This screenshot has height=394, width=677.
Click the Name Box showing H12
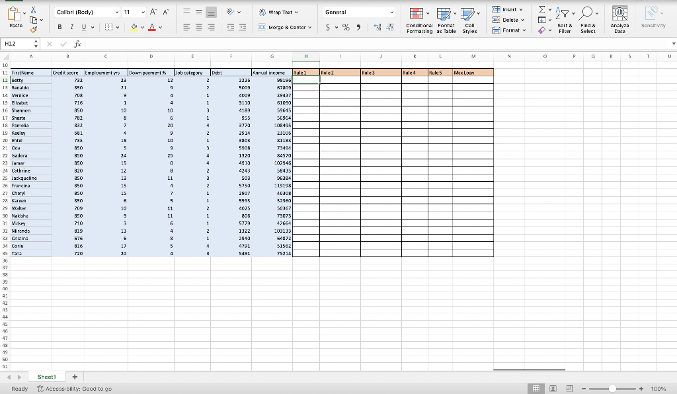(x=17, y=44)
